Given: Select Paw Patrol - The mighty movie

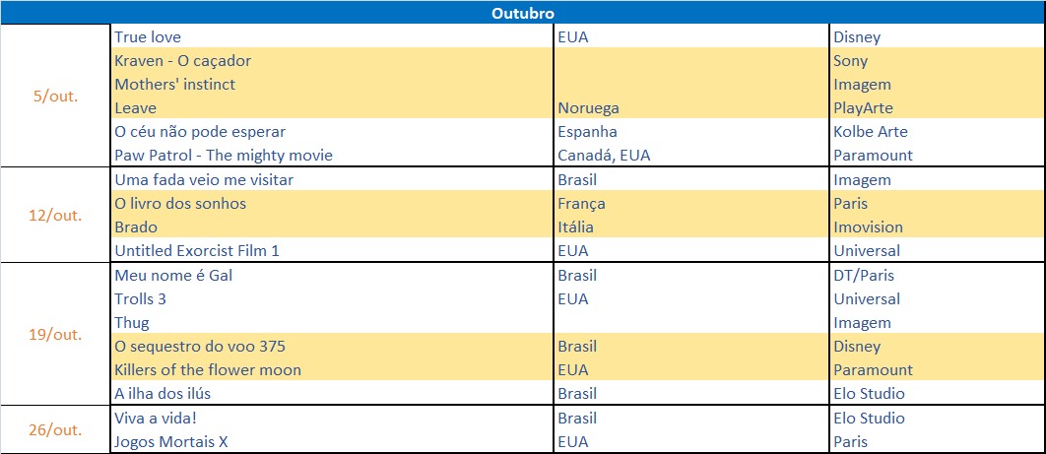Looking at the screenshot, I should (332, 156).
